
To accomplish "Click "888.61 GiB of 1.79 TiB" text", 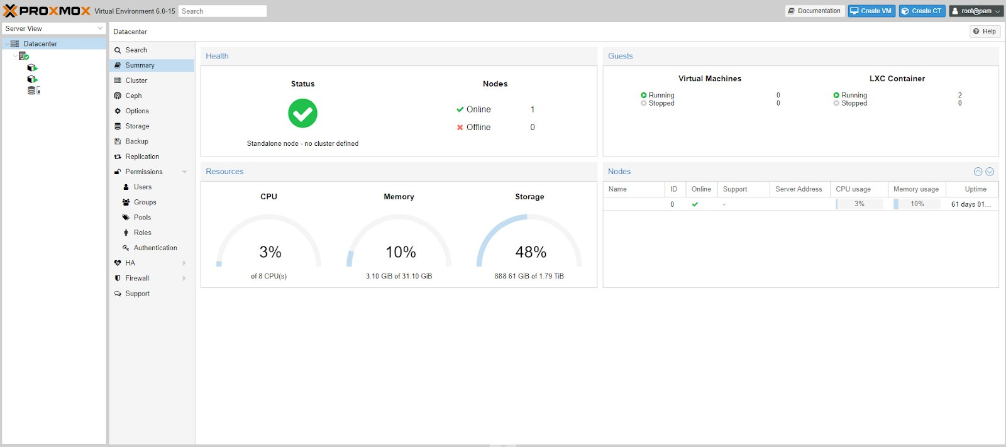I will pos(529,277).
